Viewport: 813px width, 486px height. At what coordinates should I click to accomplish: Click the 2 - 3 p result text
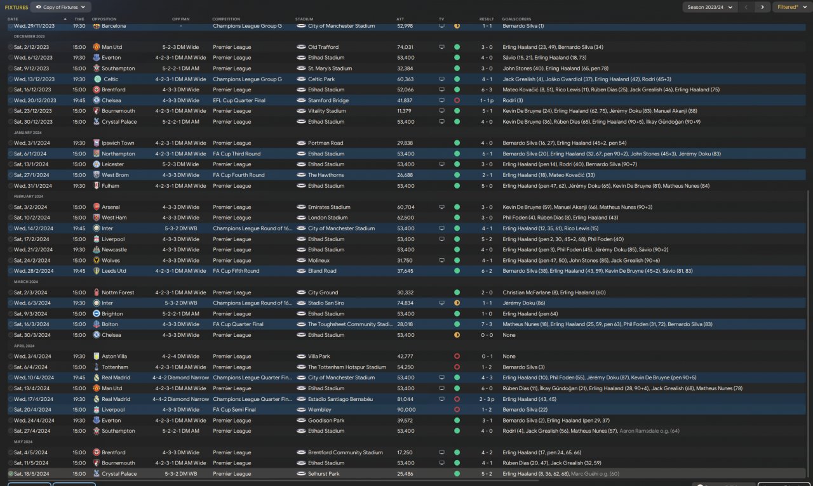click(487, 399)
